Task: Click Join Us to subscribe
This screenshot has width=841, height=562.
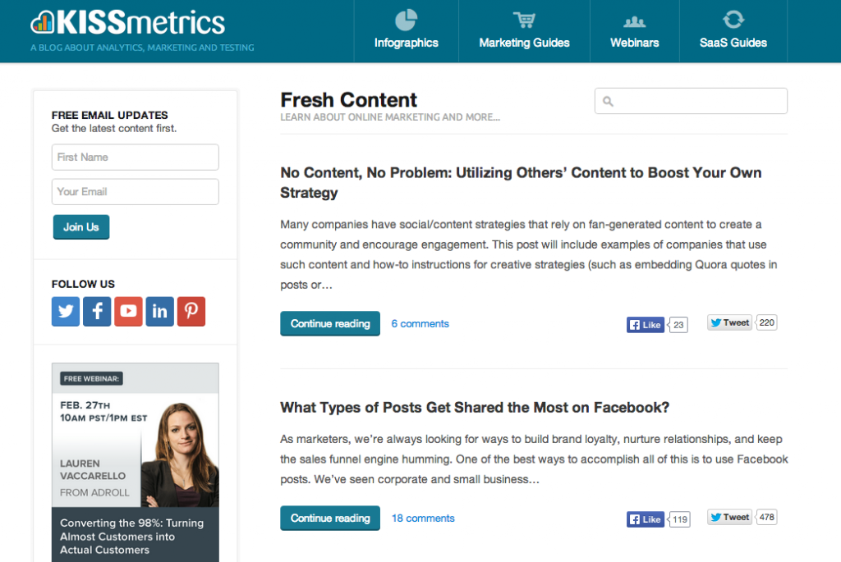Action: (x=80, y=227)
